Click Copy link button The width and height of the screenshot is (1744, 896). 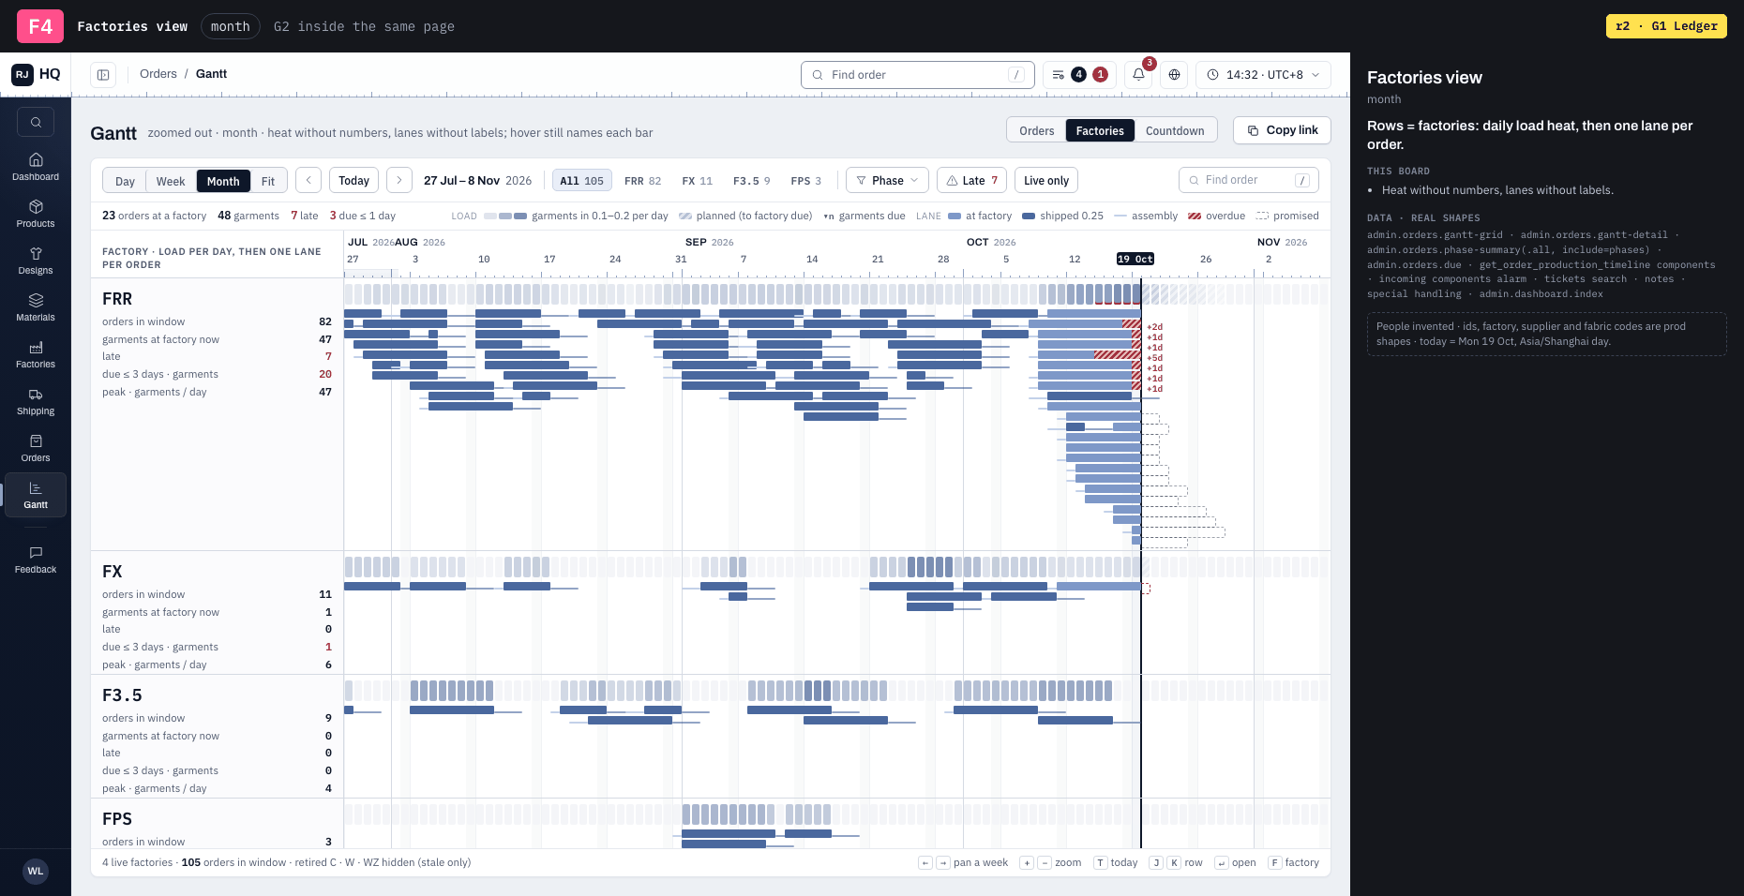click(1282, 130)
